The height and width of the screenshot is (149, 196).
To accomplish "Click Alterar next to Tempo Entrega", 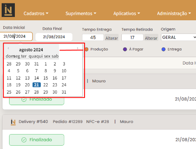I will point(112,38).
